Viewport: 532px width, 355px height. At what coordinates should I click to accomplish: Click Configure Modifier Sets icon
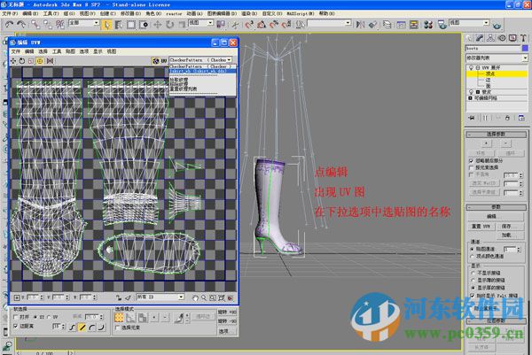pos(521,118)
